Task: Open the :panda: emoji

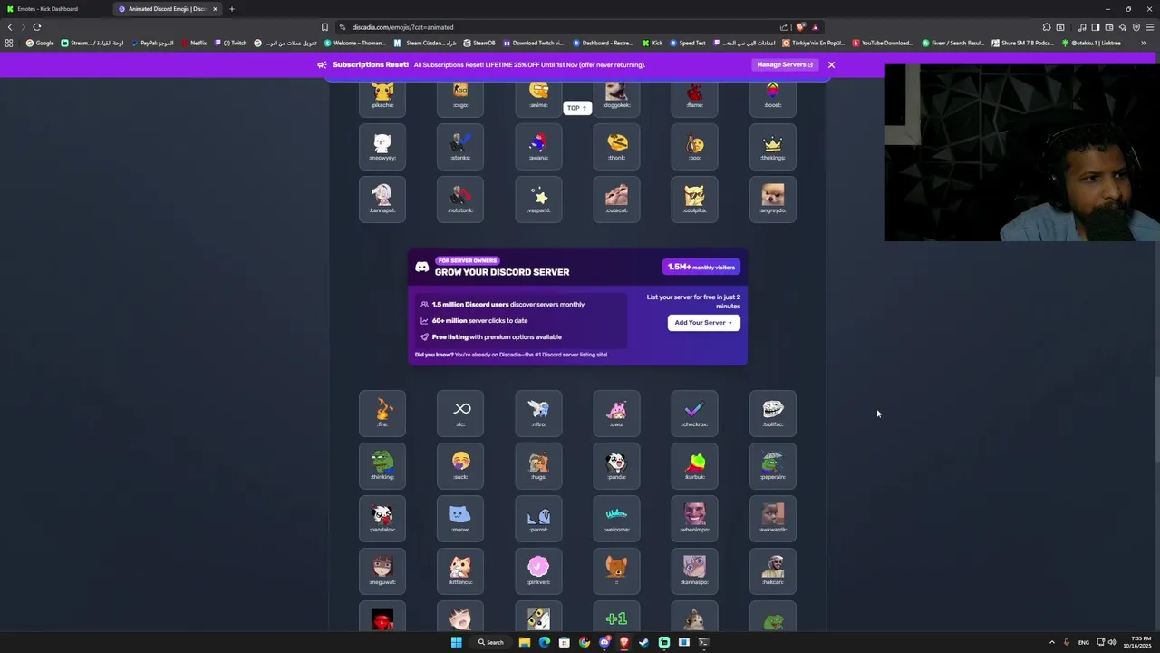Action: coord(616,466)
